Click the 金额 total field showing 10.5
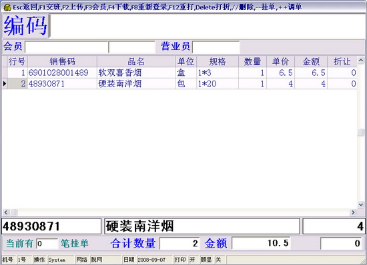367x265 pixels. tap(261, 243)
